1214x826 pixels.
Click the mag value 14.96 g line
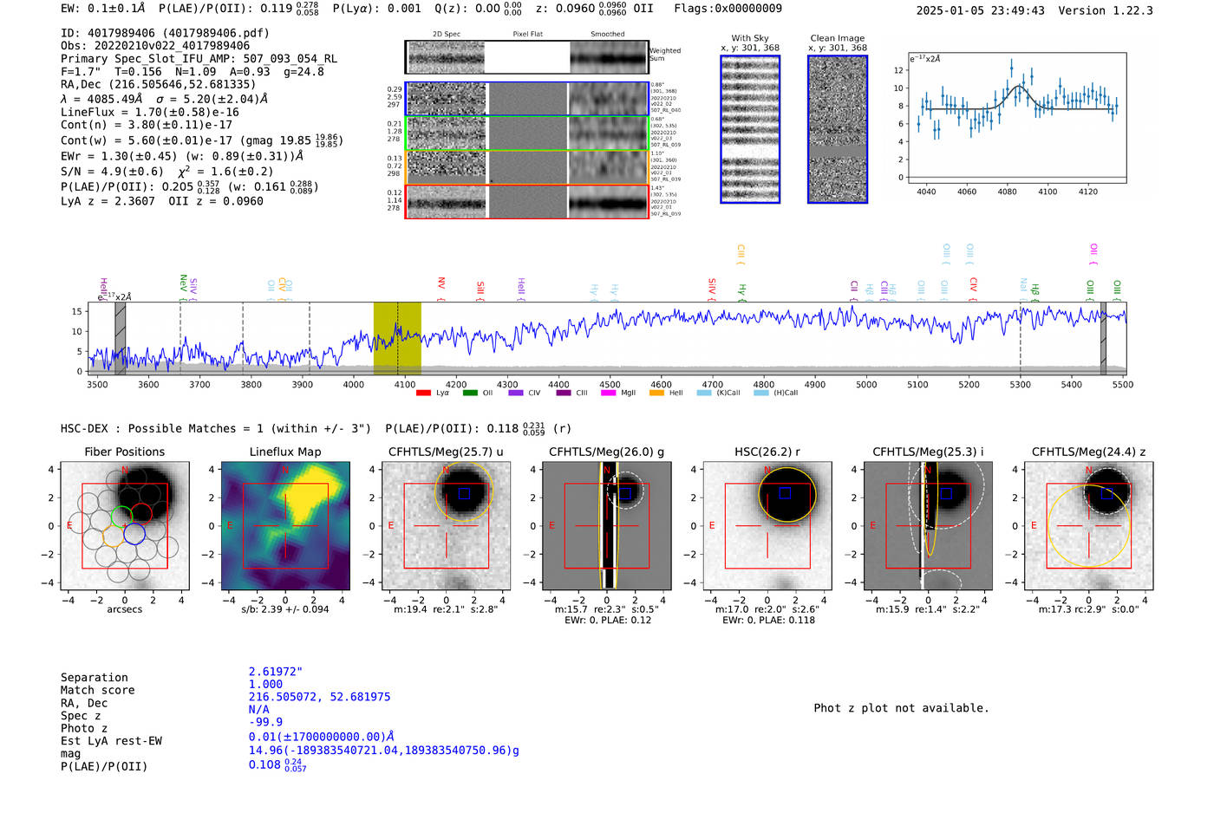point(384,751)
